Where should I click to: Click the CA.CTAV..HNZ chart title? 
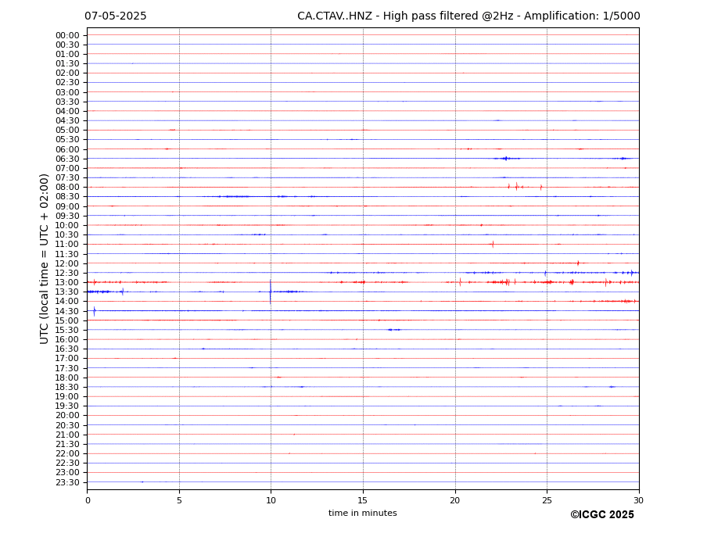pyautogui.click(x=468, y=16)
